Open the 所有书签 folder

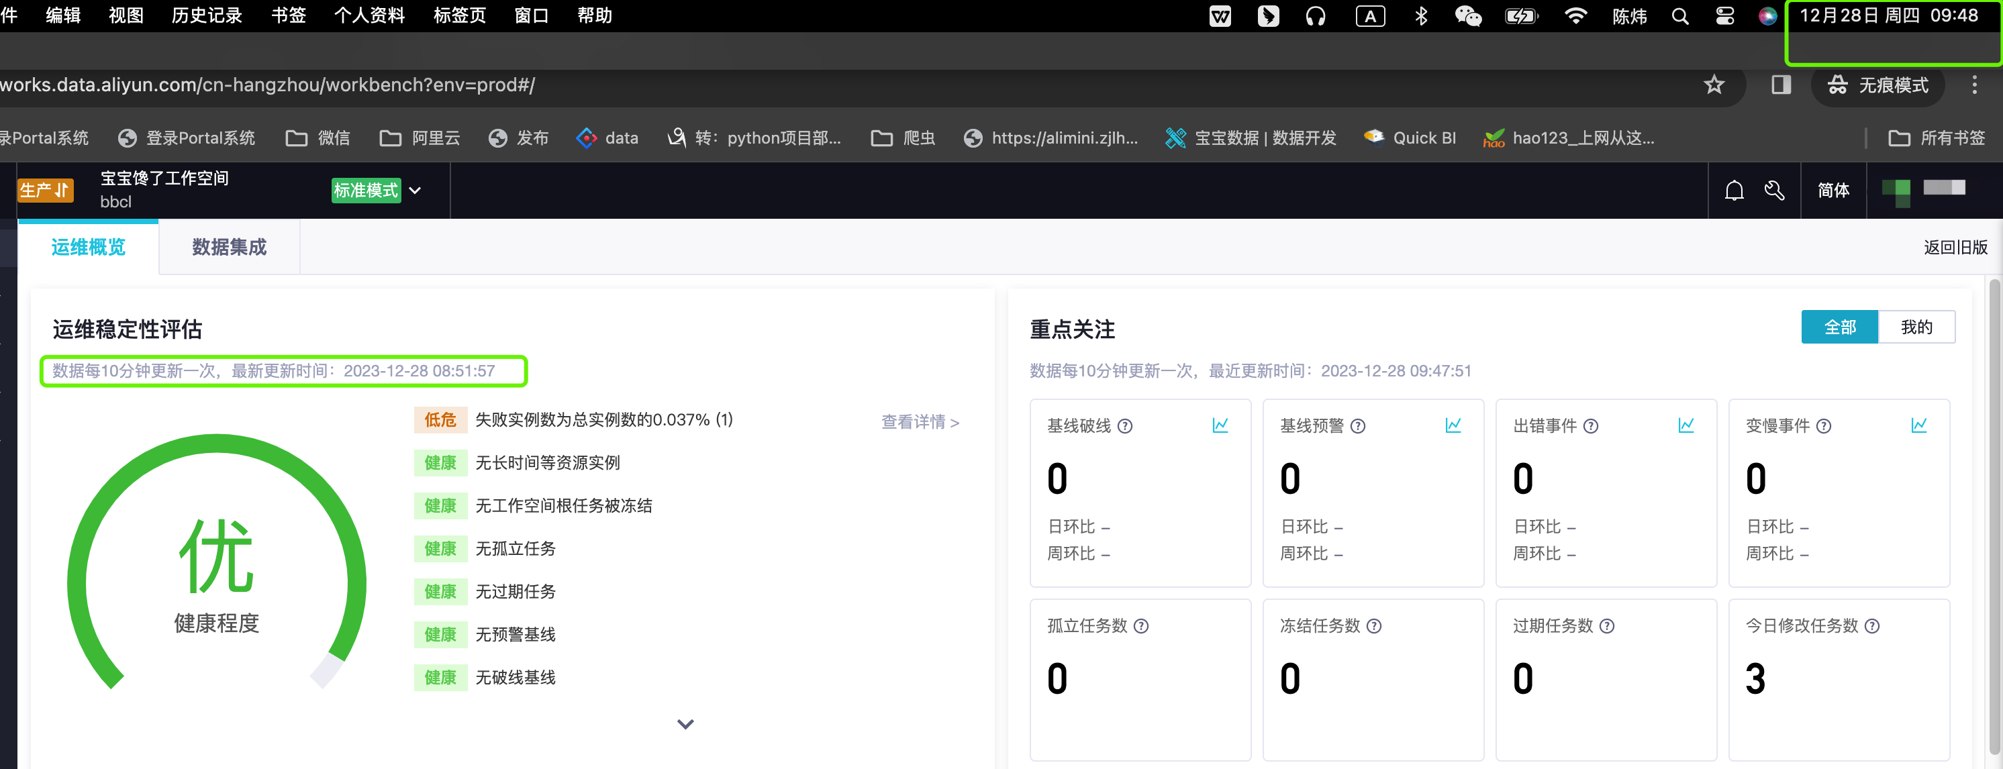pyautogui.click(x=1936, y=138)
